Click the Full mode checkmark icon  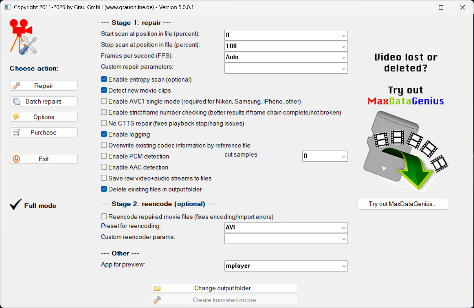pos(16,205)
